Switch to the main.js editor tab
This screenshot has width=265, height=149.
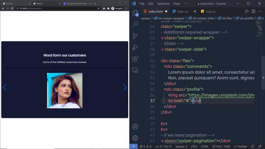click(210, 11)
